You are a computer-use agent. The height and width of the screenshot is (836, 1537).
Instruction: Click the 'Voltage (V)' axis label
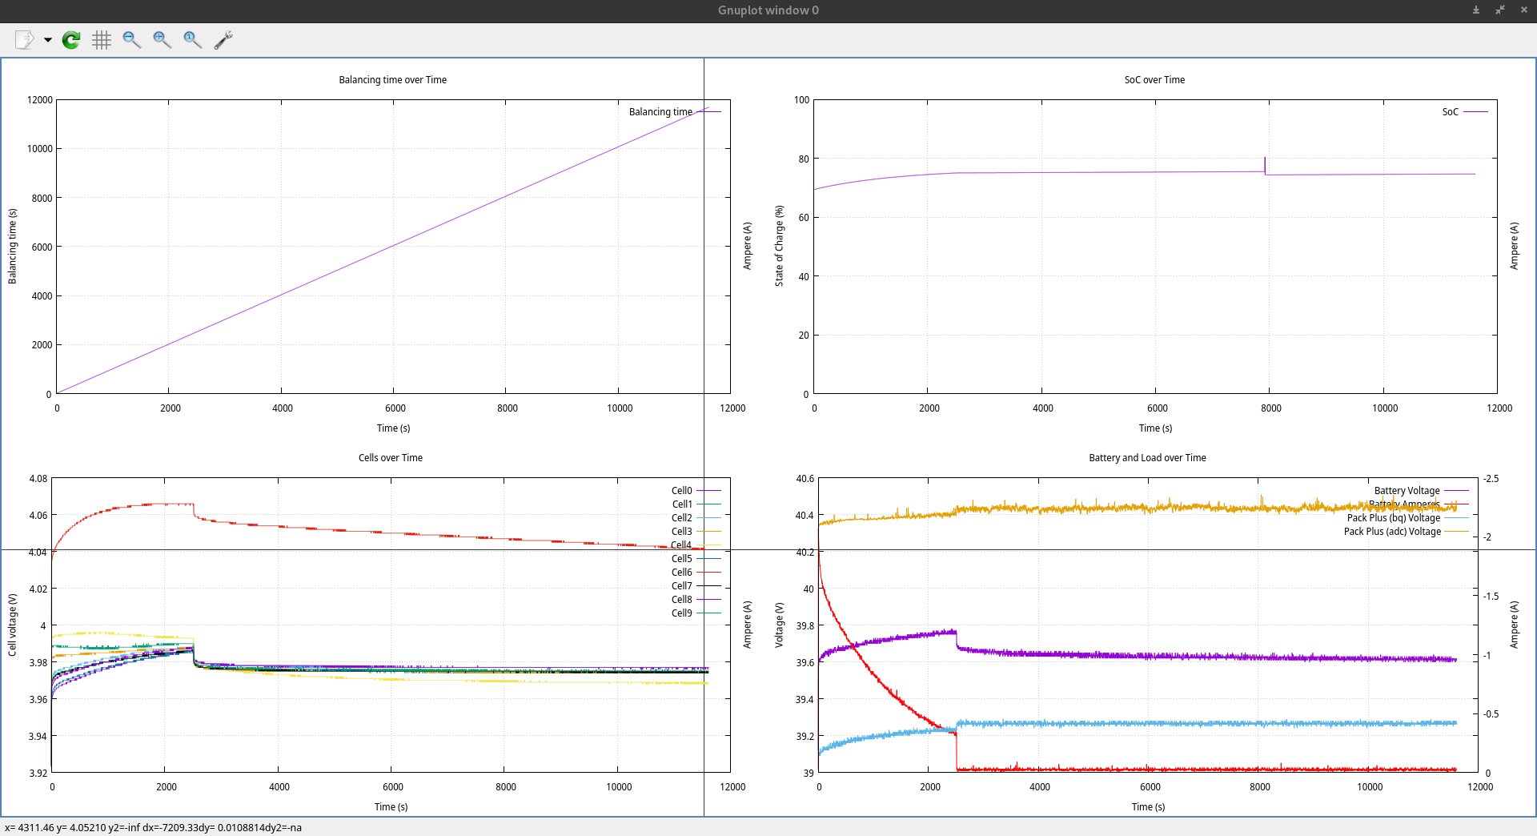(x=779, y=625)
